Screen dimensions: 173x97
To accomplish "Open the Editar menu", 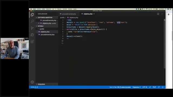I will 44,9.
